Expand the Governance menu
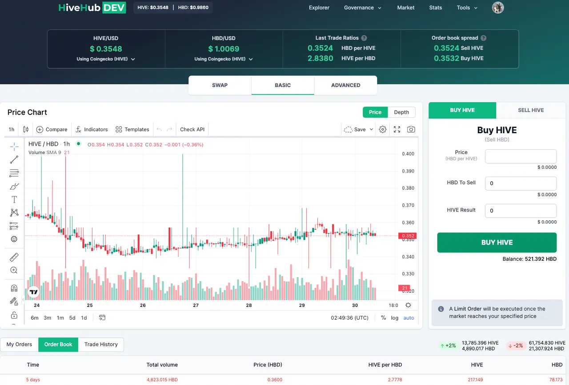The width and height of the screenshot is (569, 385). tap(362, 8)
